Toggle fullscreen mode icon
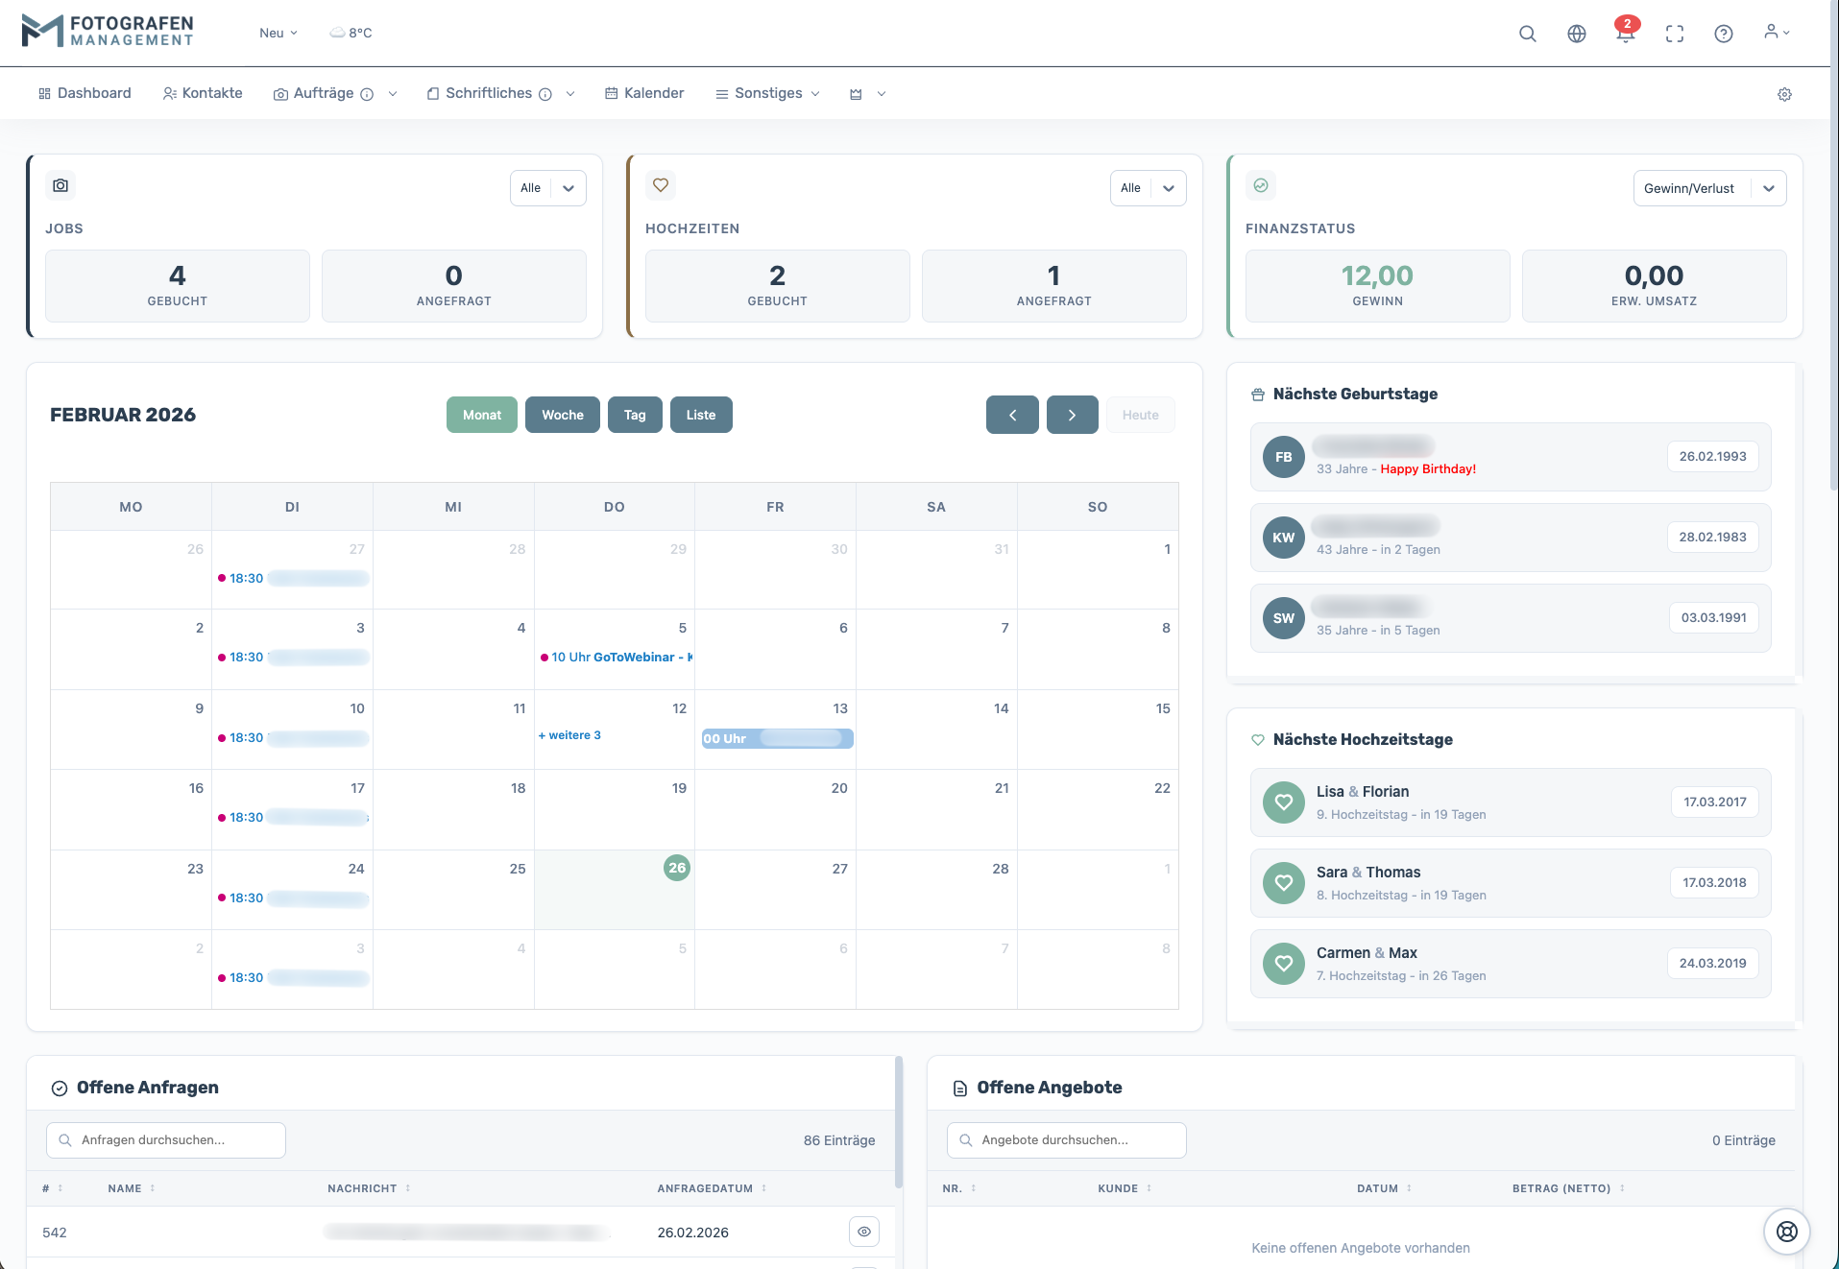 tap(1674, 34)
